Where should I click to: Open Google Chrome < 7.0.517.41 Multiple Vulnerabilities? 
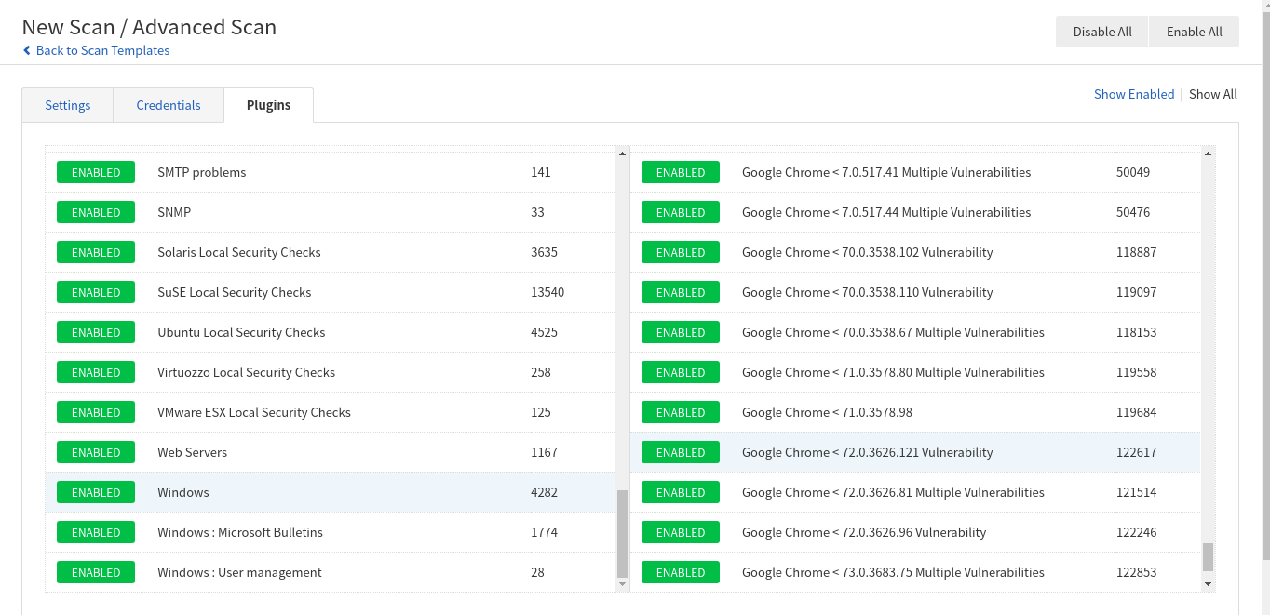[886, 172]
